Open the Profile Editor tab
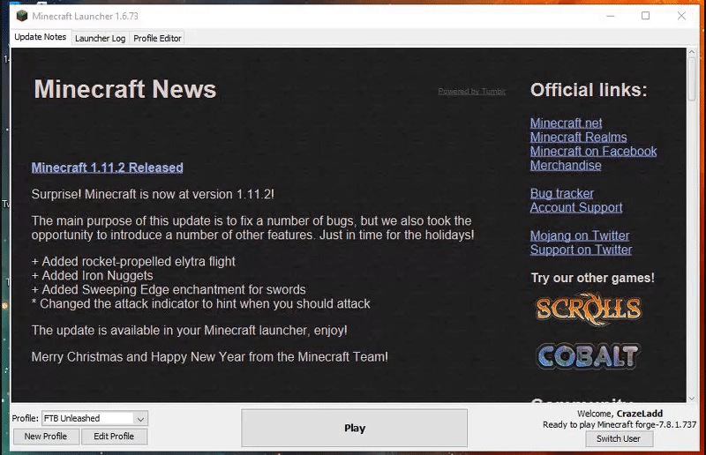 [157, 38]
